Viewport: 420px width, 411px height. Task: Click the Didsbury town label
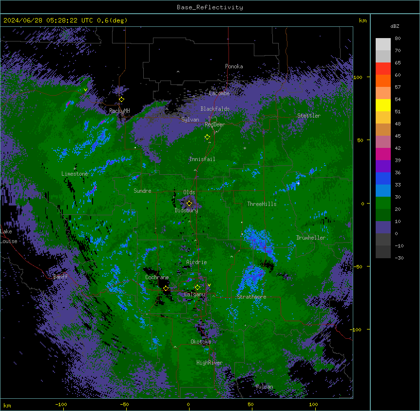[187, 210]
